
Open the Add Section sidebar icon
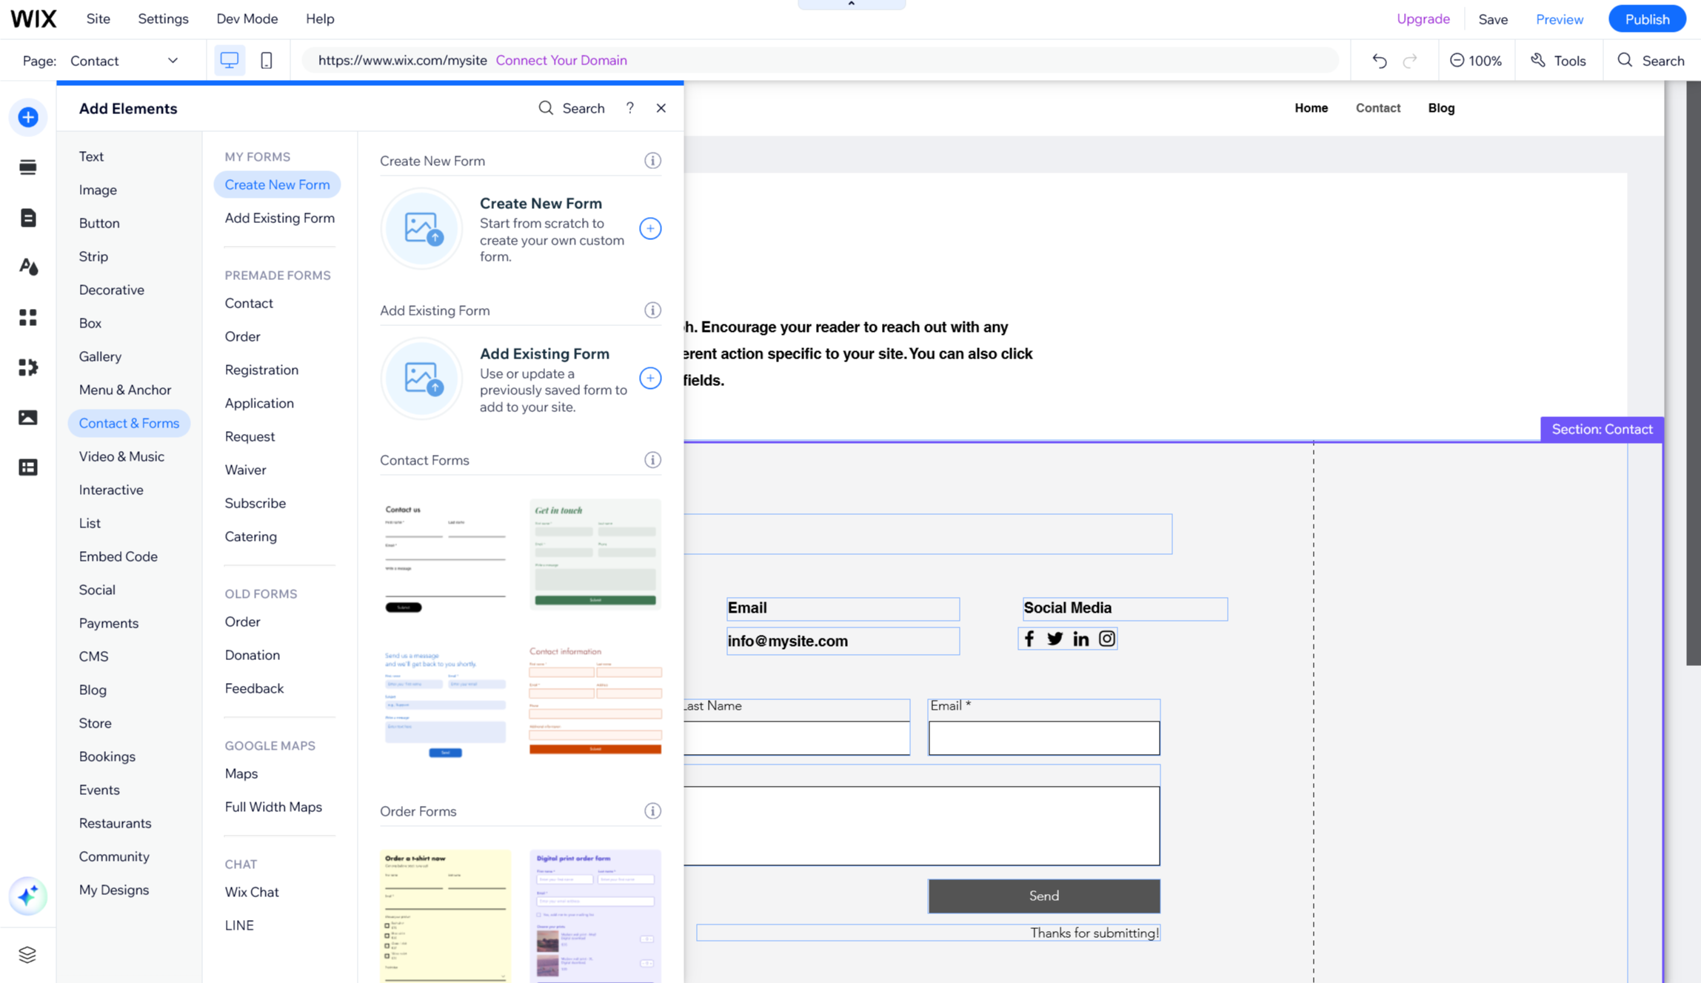click(x=28, y=167)
